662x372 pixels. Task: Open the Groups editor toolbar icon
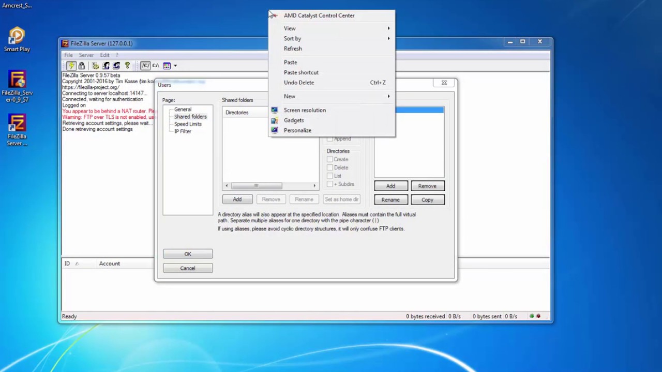coord(116,66)
